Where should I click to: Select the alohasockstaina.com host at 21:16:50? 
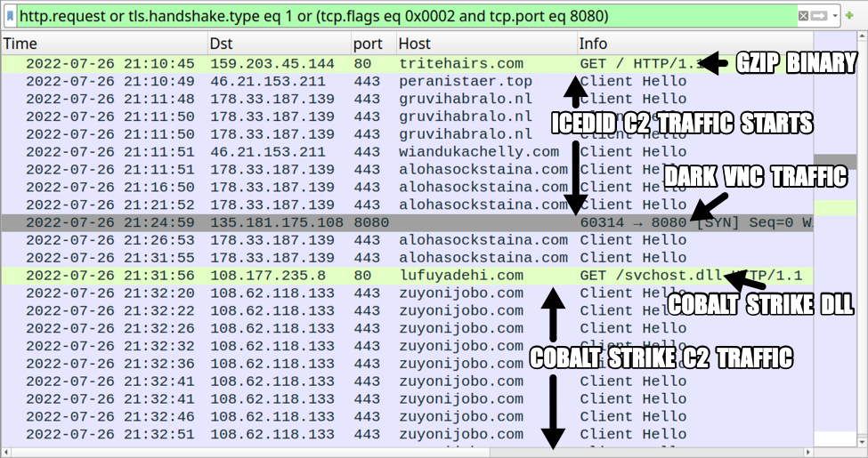click(483, 188)
